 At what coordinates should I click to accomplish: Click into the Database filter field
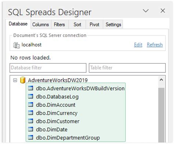point(48,68)
